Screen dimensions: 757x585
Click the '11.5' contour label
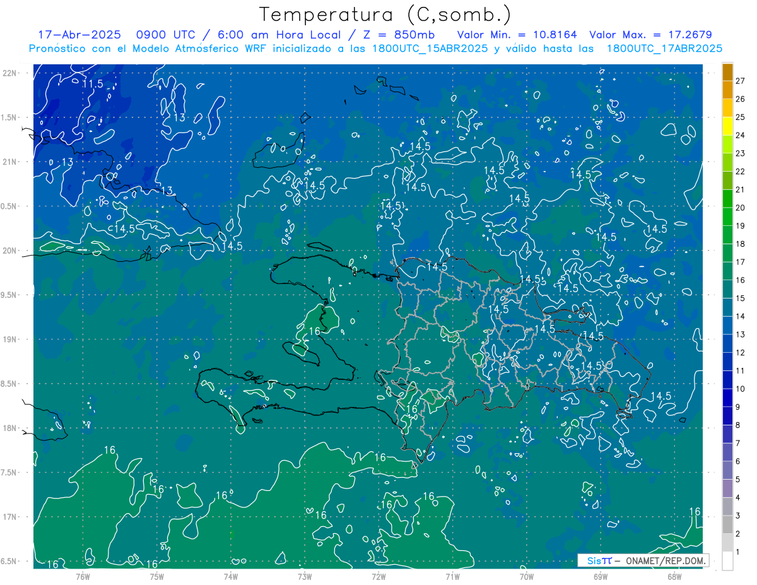93,84
